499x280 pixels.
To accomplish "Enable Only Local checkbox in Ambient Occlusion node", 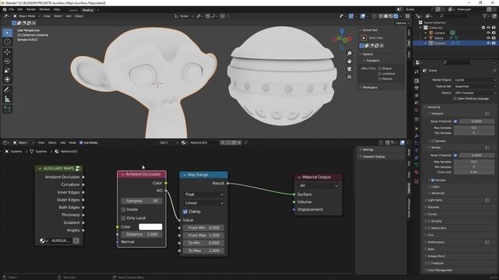I will [123, 218].
